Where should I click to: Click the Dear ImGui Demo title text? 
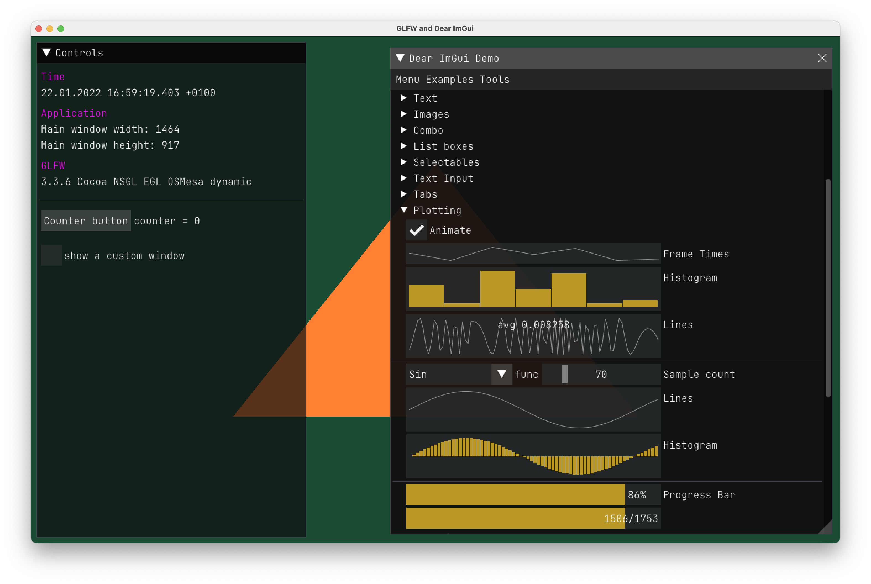tap(454, 58)
